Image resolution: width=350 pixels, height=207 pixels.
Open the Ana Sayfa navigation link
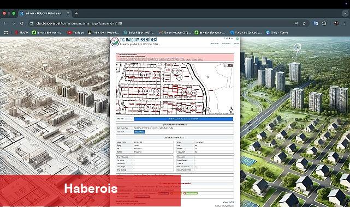coord(215,44)
